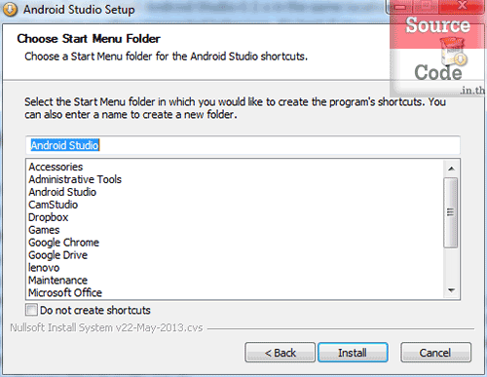Viewport: 487px width, 377px height.
Task: Choose Android Studio in the folder list
Action: pos(62,192)
